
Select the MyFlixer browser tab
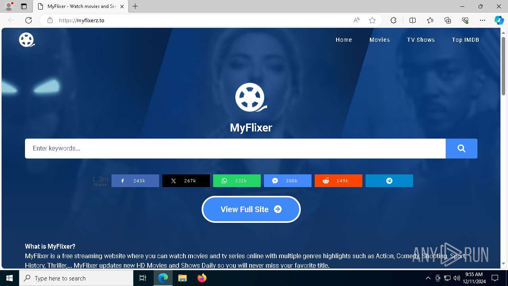[x=81, y=6]
